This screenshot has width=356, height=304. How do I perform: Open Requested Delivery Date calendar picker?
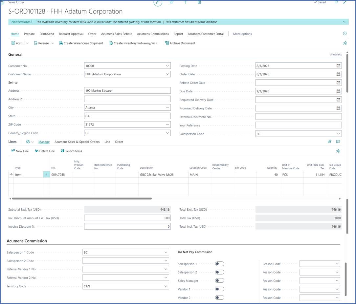click(x=338, y=100)
